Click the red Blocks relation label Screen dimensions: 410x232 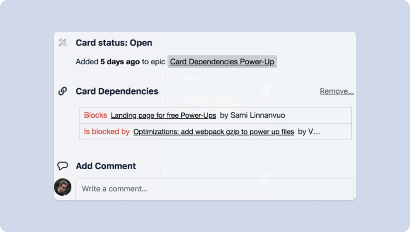(96, 116)
